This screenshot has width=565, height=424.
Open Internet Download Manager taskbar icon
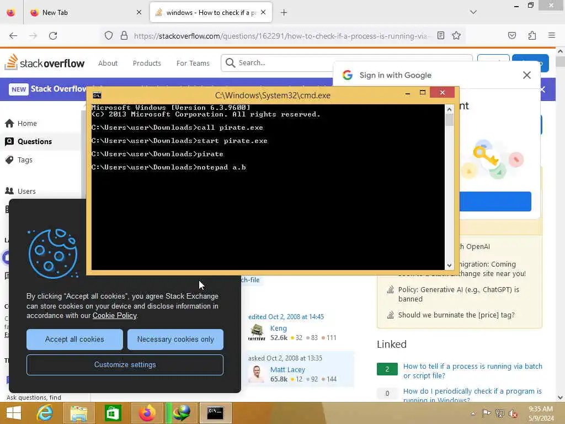[181, 413]
